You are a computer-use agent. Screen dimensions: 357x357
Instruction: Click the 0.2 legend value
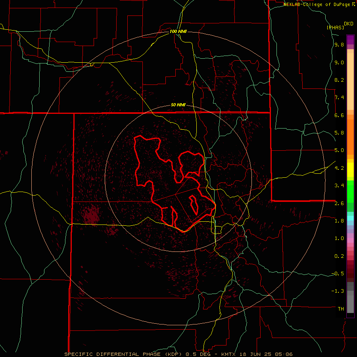tap(339, 256)
